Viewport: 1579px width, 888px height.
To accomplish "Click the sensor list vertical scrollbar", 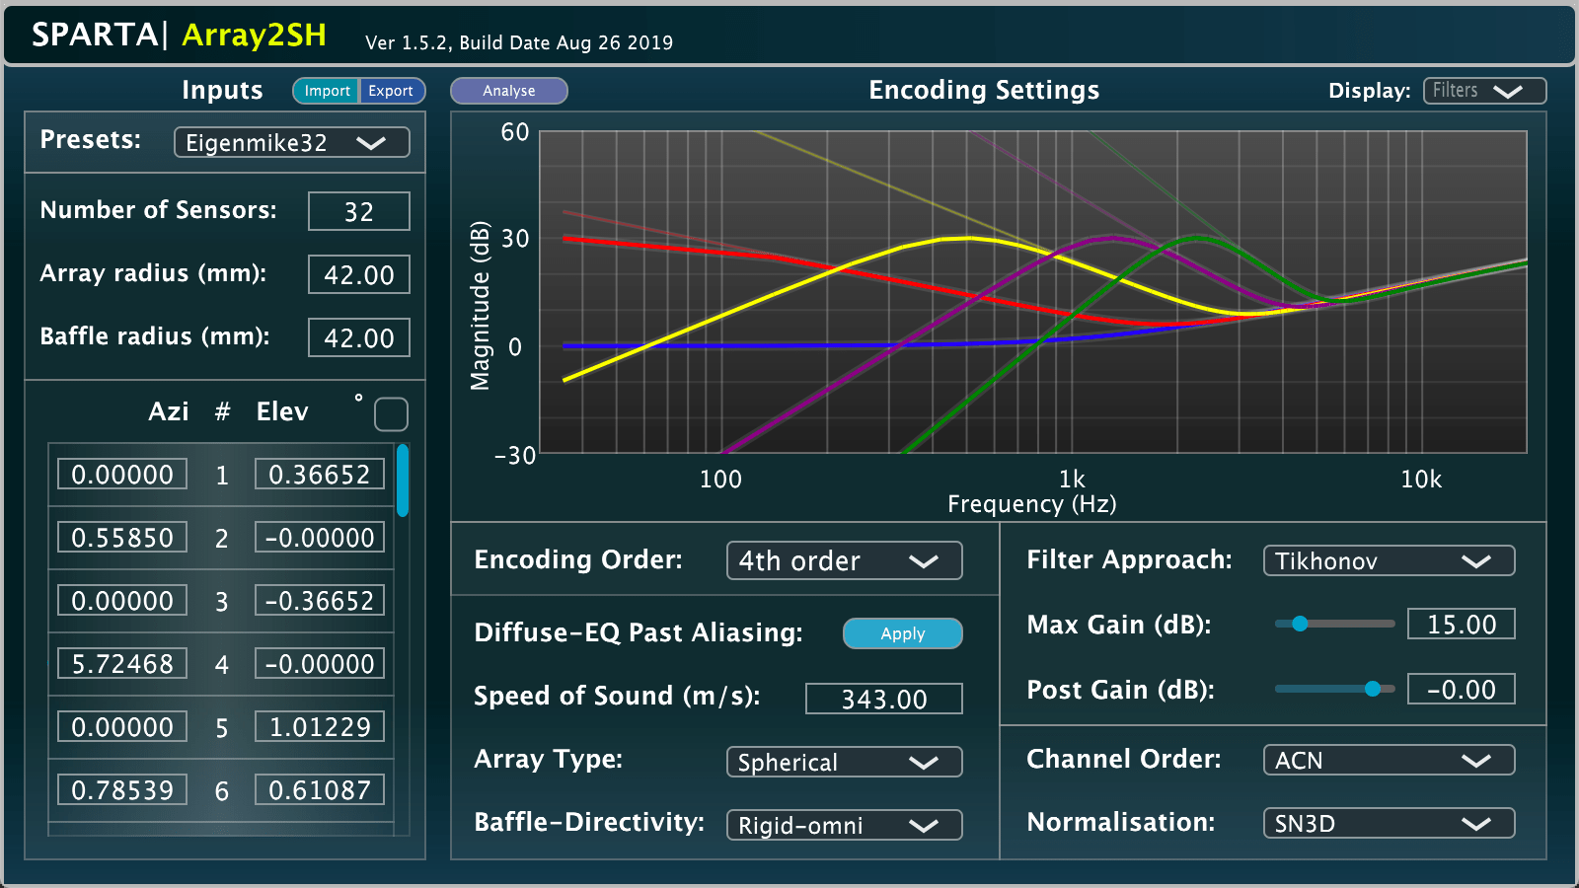I will click(403, 481).
